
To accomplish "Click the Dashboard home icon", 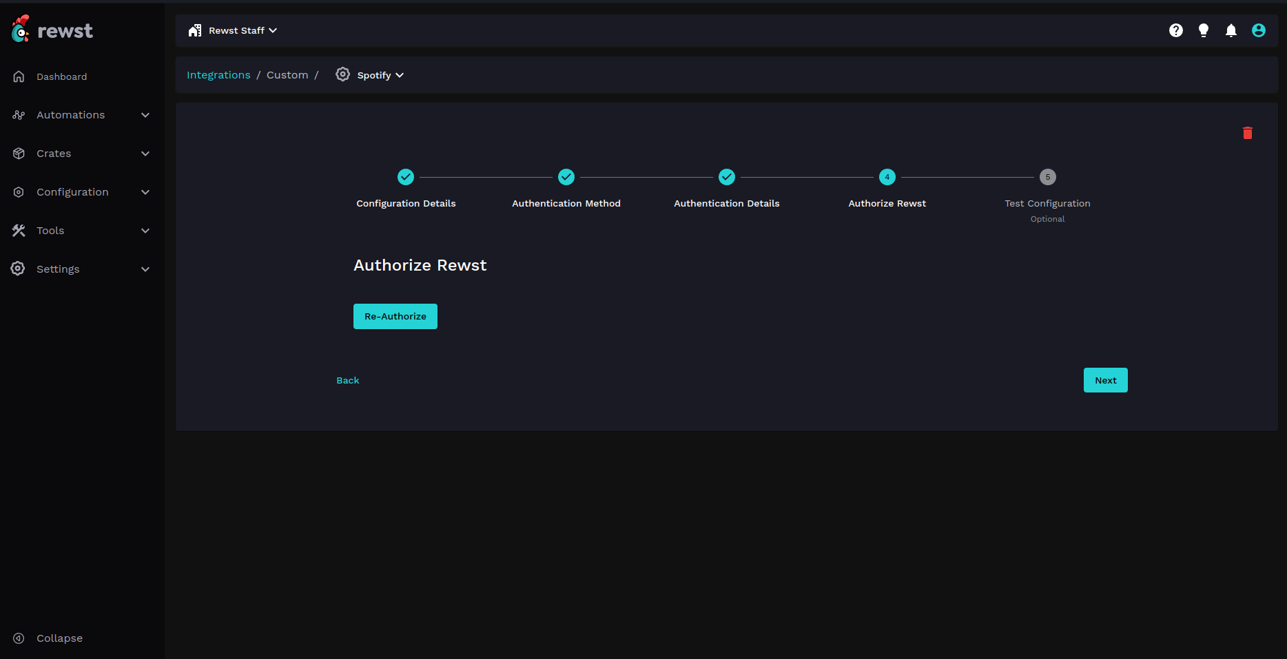I will click(x=19, y=76).
